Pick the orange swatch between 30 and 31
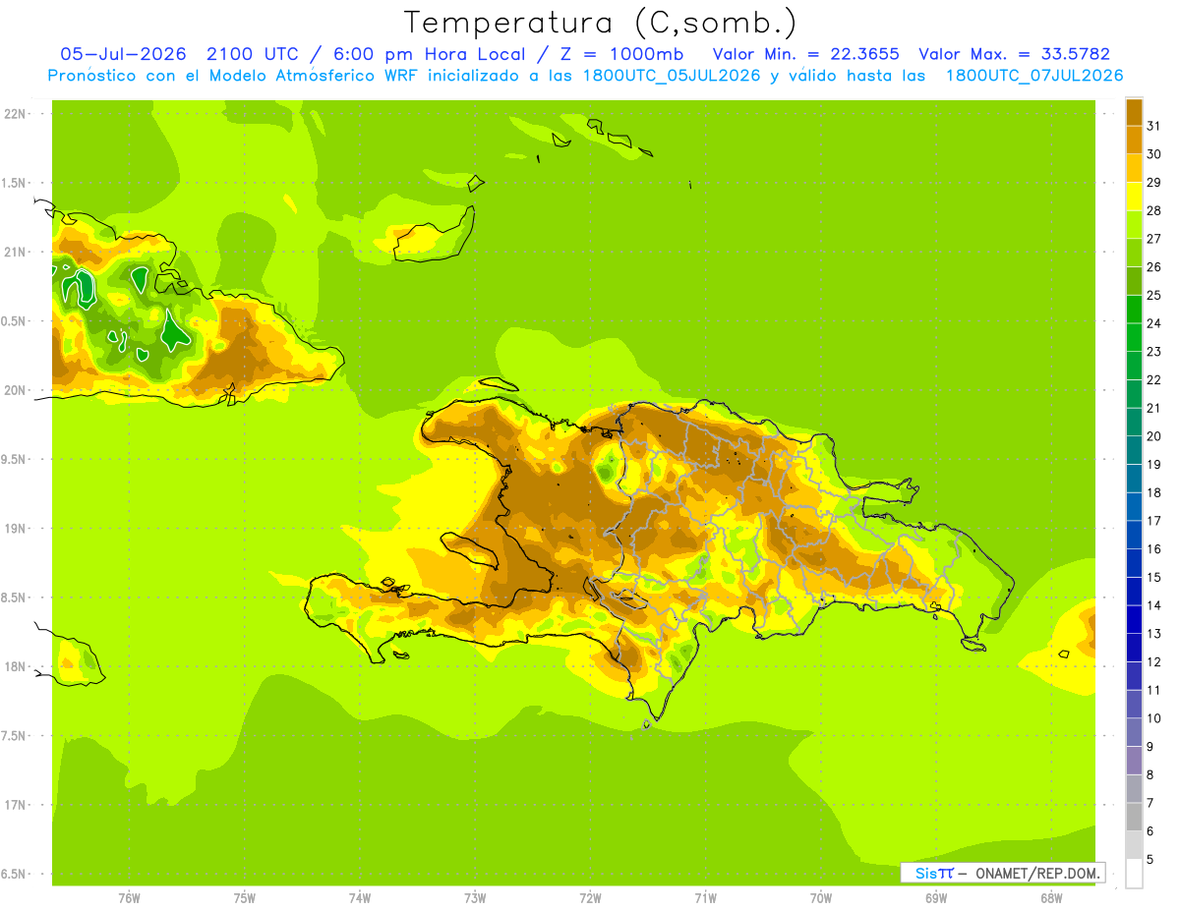Viewport: 1180px width, 911px height. (1134, 140)
